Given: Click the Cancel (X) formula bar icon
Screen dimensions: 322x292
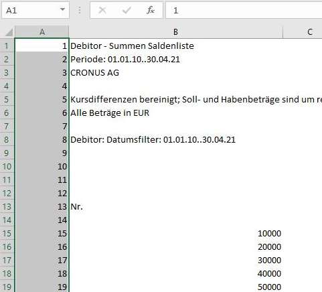Looking at the screenshot, I should click(x=102, y=10).
